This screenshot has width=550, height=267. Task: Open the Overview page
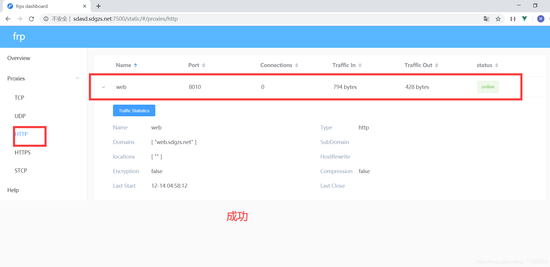19,58
